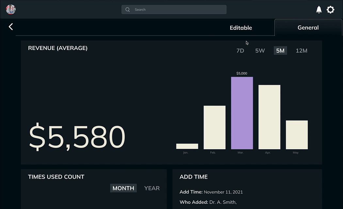The width and height of the screenshot is (343, 209).
Task: Click the May axis label
Action: [x=296, y=153]
